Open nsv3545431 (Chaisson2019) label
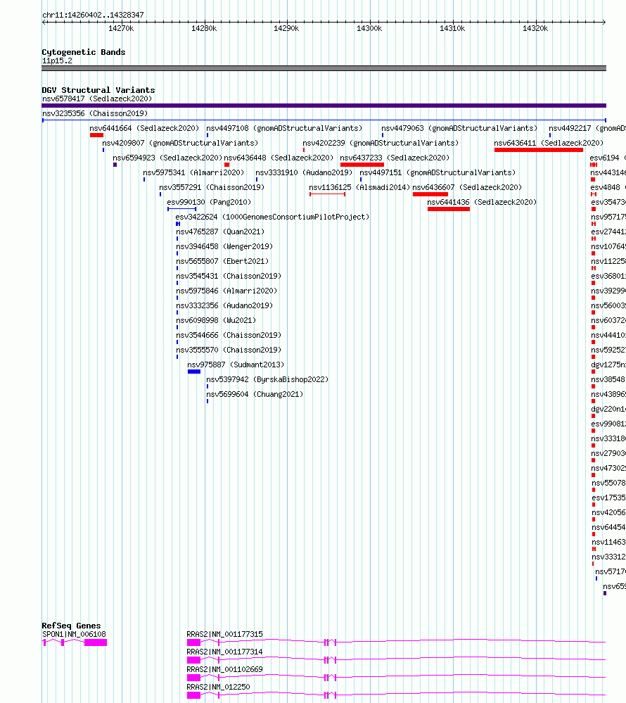This screenshot has height=703, width=626. pyautogui.click(x=229, y=276)
